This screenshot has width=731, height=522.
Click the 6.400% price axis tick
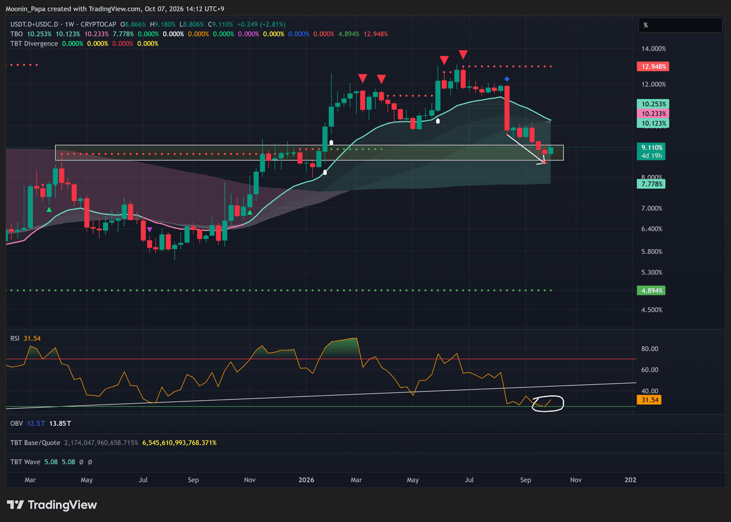(x=652, y=229)
